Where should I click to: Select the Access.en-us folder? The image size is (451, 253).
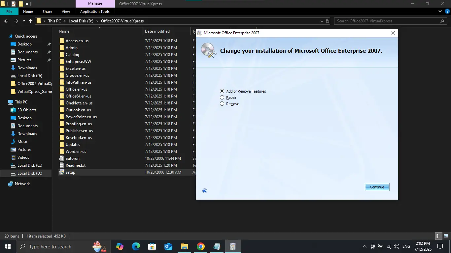[77, 41]
